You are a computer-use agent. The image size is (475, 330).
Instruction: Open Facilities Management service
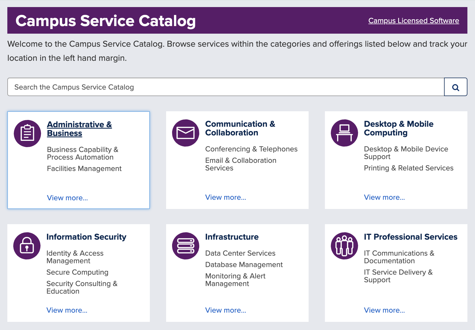coord(84,169)
